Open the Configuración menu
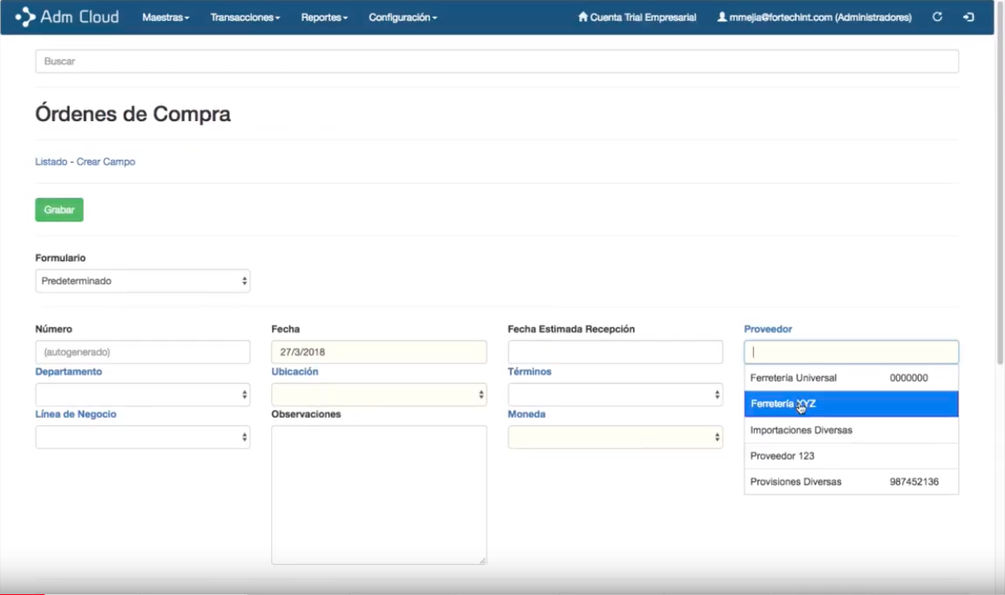This screenshot has width=1005, height=595. coord(402,17)
